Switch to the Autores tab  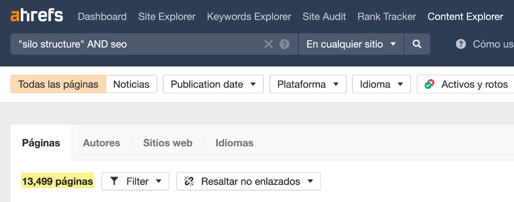pyautogui.click(x=102, y=143)
